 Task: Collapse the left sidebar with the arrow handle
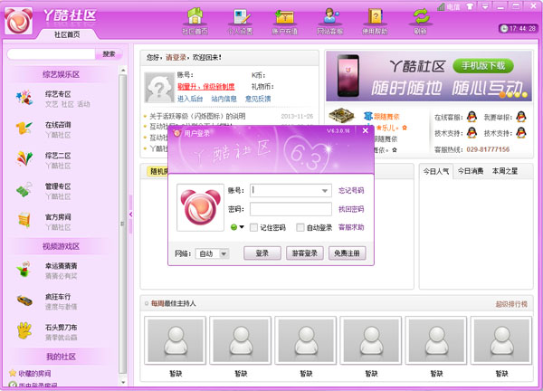(x=130, y=215)
